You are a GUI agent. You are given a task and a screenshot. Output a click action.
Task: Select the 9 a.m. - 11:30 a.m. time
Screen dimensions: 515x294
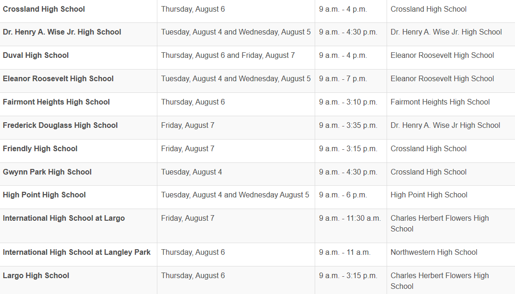tap(350, 218)
